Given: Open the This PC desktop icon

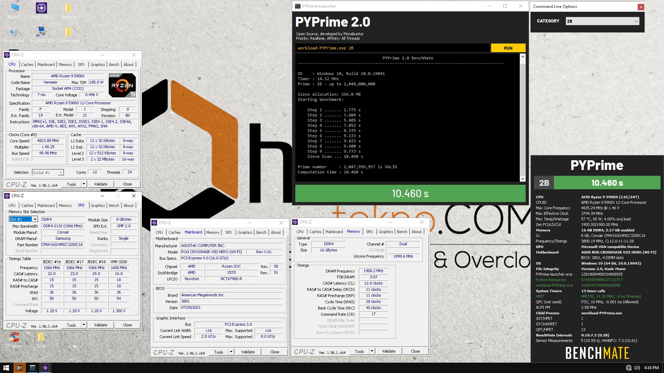Looking at the screenshot, I should [13, 11].
